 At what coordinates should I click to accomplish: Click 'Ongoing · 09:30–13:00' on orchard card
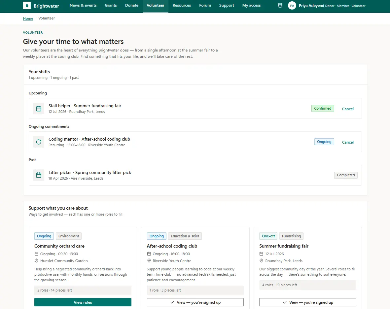59,254
